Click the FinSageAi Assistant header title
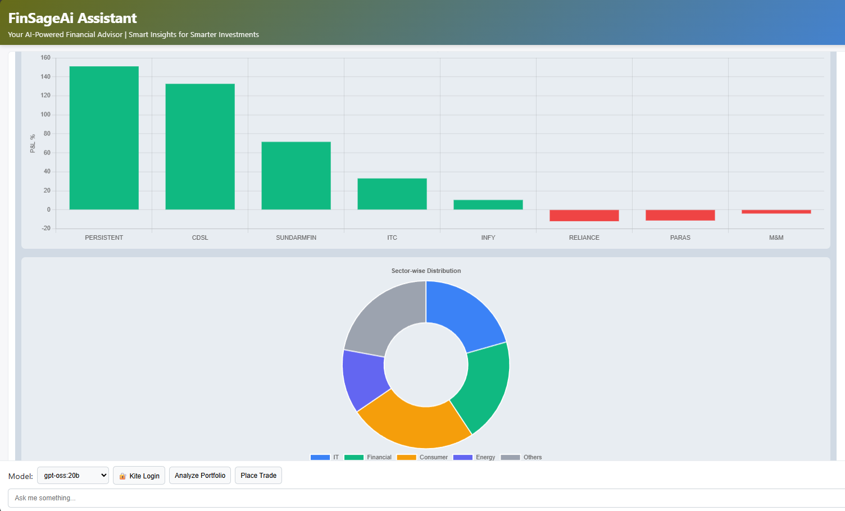This screenshot has height=511, width=845. (x=72, y=17)
